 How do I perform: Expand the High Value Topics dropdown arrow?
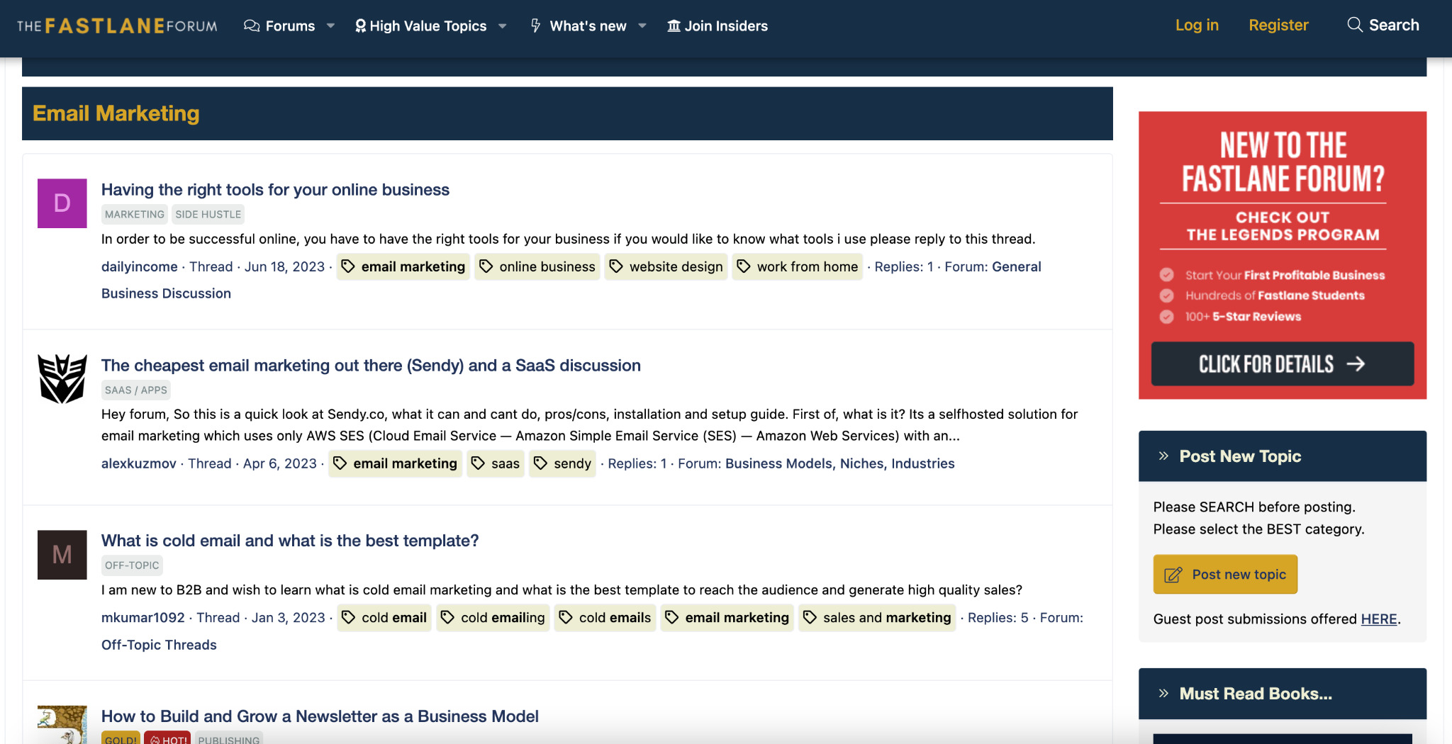(x=503, y=26)
